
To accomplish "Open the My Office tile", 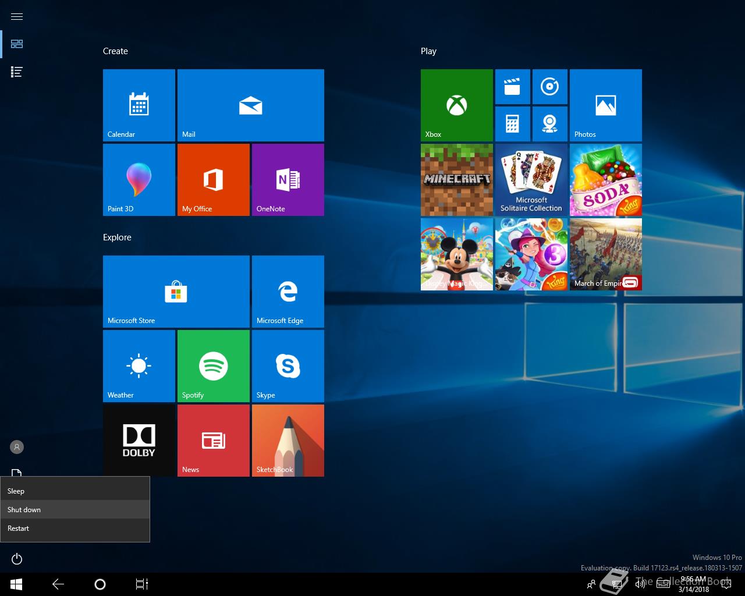I will point(214,180).
